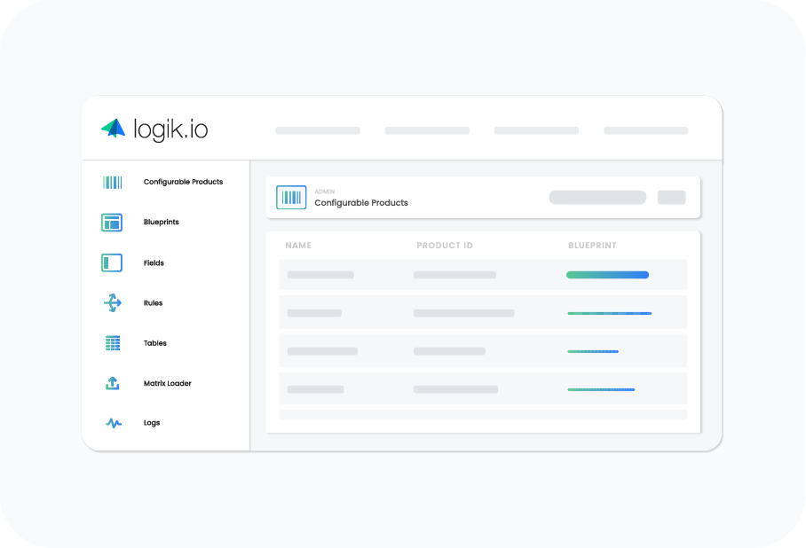Screen dimensions: 806x548
Task: Select the Rules sidebar label
Action: (x=153, y=302)
